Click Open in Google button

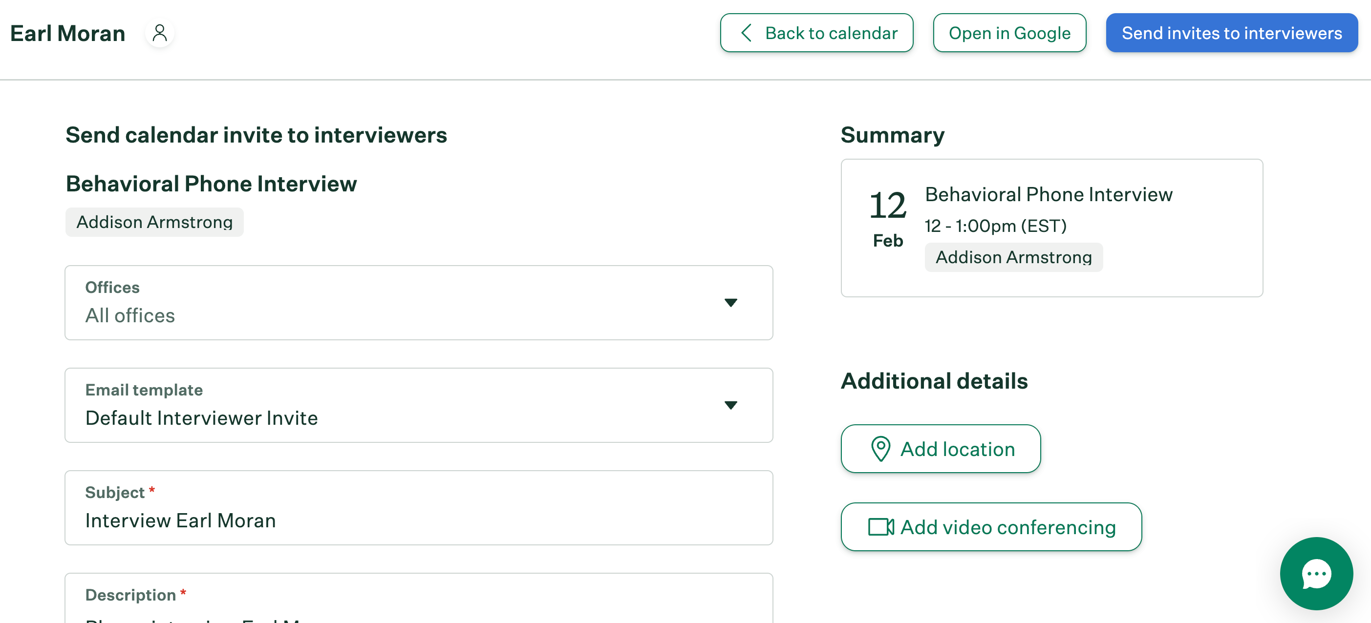[x=1009, y=33]
